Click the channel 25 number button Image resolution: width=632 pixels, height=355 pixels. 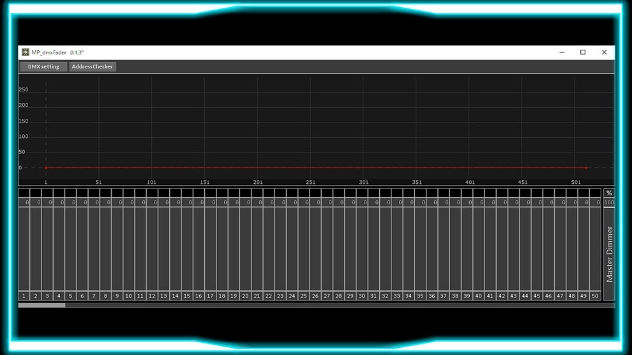point(303,296)
